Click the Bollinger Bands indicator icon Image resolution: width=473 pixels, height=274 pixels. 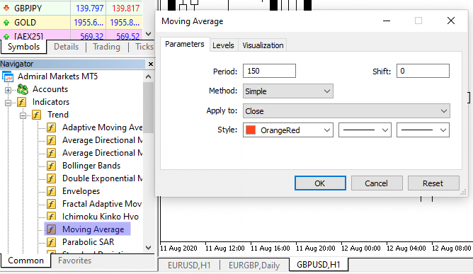pyautogui.click(x=51, y=166)
